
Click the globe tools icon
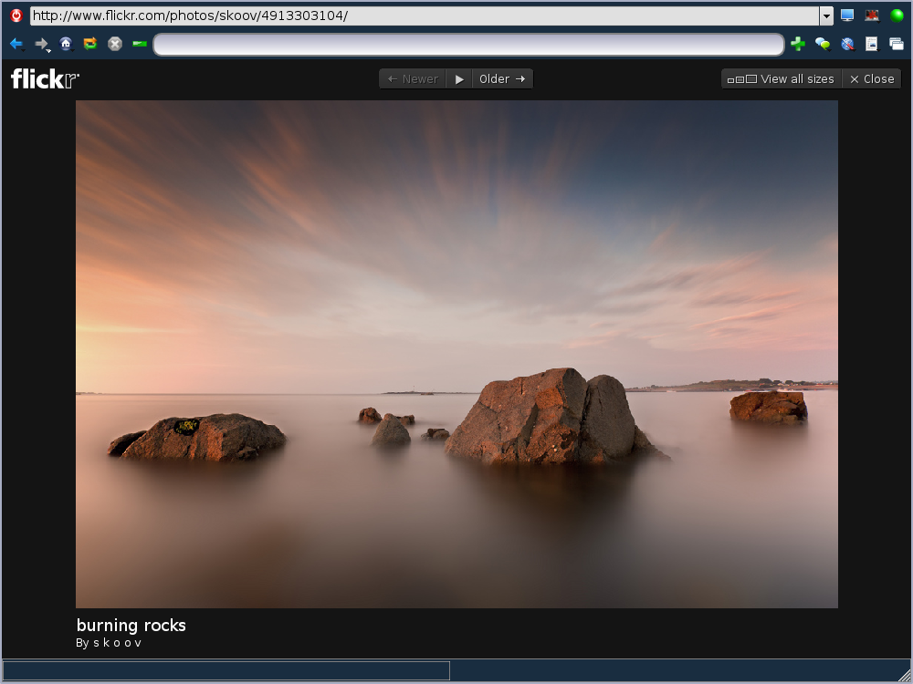[847, 44]
